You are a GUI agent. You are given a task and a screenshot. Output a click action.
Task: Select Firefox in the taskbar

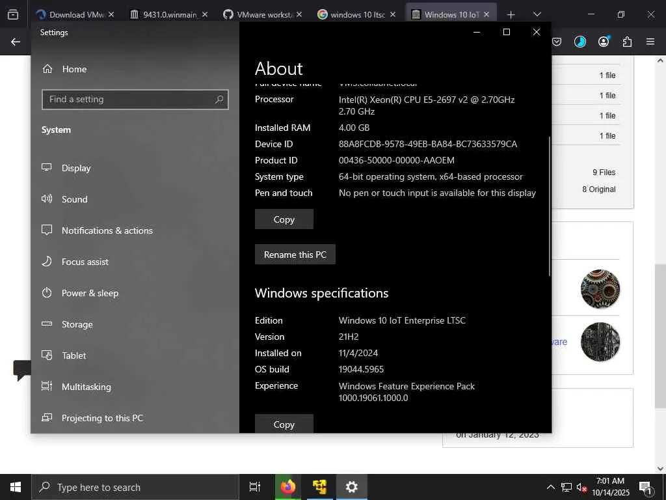[288, 487]
